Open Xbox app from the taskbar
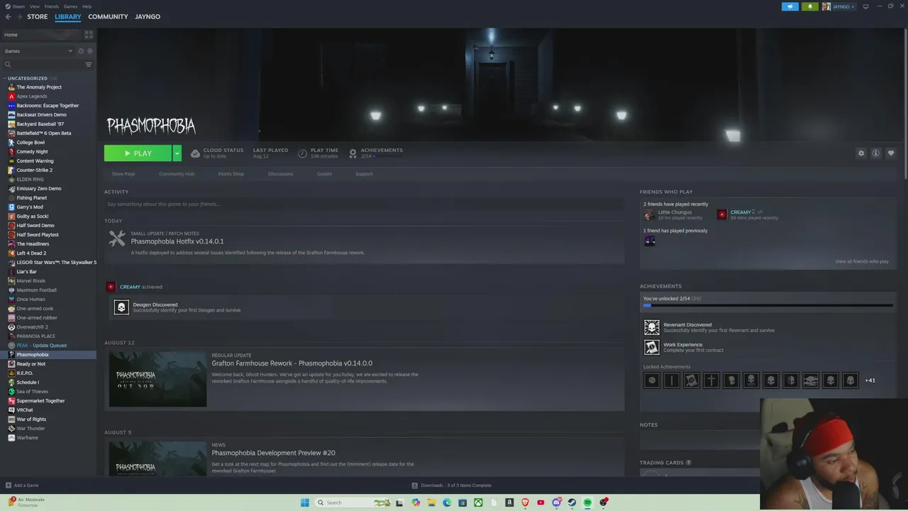The height and width of the screenshot is (511, 908). 478,502
